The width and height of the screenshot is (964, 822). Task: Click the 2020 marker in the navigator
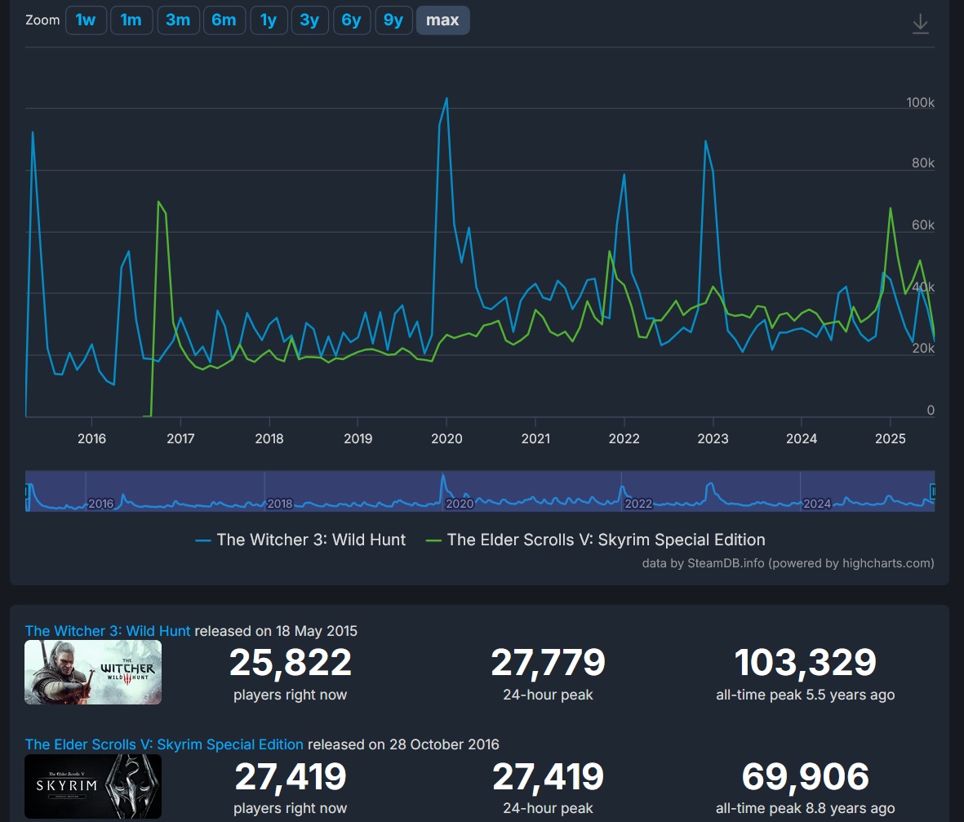[460, 504]
